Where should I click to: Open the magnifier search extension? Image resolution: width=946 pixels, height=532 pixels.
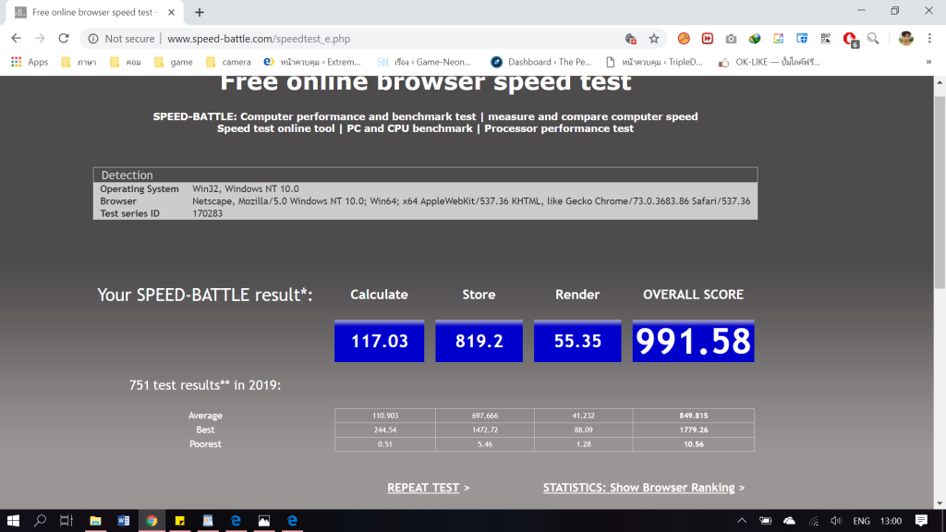pos(873,39)
